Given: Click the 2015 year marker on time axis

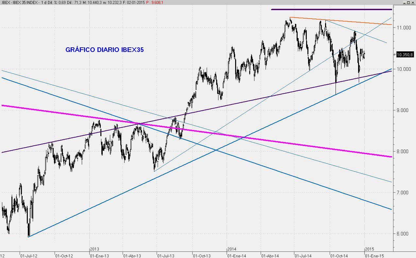Looking at the screenshot, I should [370, 249].
